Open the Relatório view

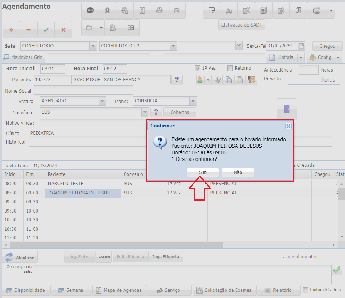click(279, 290)
